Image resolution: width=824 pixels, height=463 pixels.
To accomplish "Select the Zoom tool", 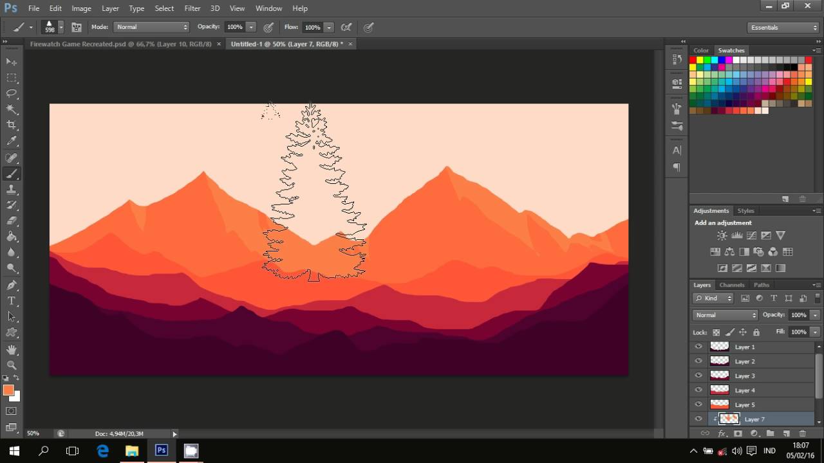I will 12,365.
